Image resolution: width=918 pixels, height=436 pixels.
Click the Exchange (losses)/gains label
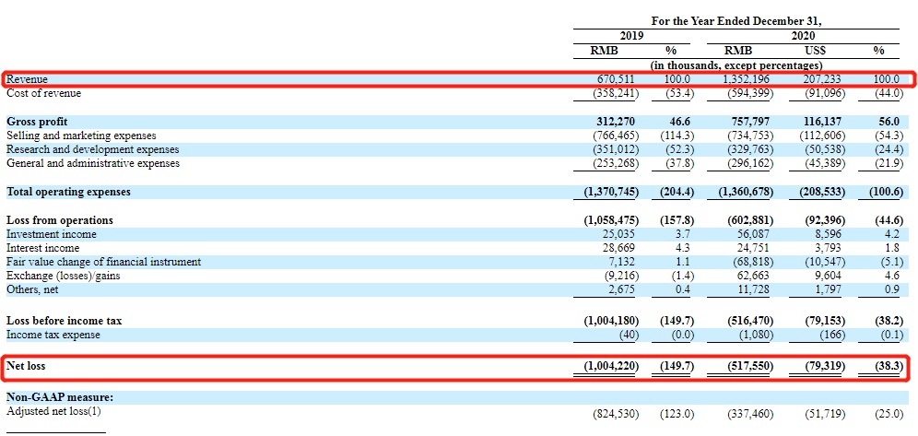(x=65, y=276)
